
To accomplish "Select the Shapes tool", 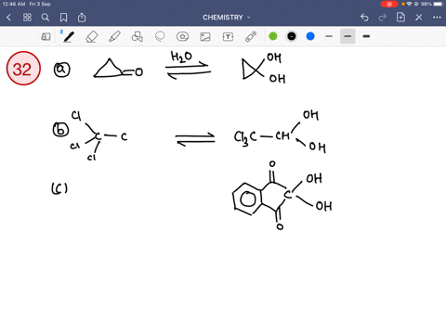I will tap(138, 37).
